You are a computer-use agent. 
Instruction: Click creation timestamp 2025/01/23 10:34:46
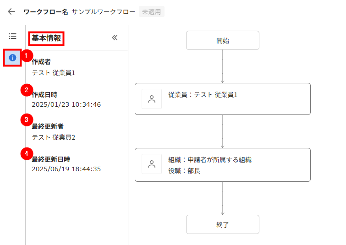coord(66,104)
